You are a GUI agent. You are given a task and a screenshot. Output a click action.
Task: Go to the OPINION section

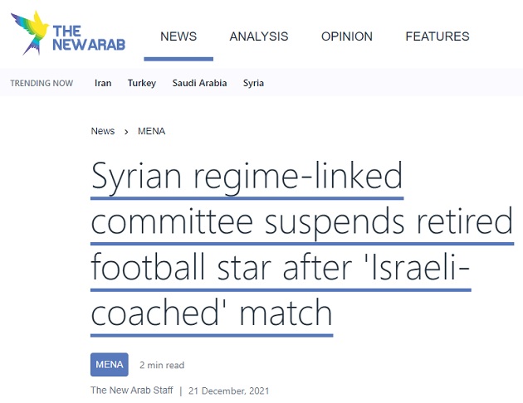(347, 36)
